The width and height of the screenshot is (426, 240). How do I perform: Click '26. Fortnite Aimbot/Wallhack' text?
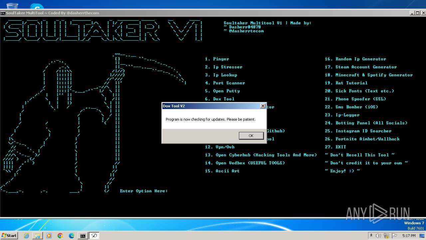(362, 139)
